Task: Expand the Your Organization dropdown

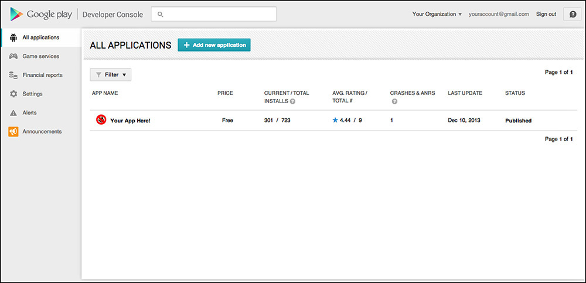Action: pyautogui.click(x=437, y=14)
